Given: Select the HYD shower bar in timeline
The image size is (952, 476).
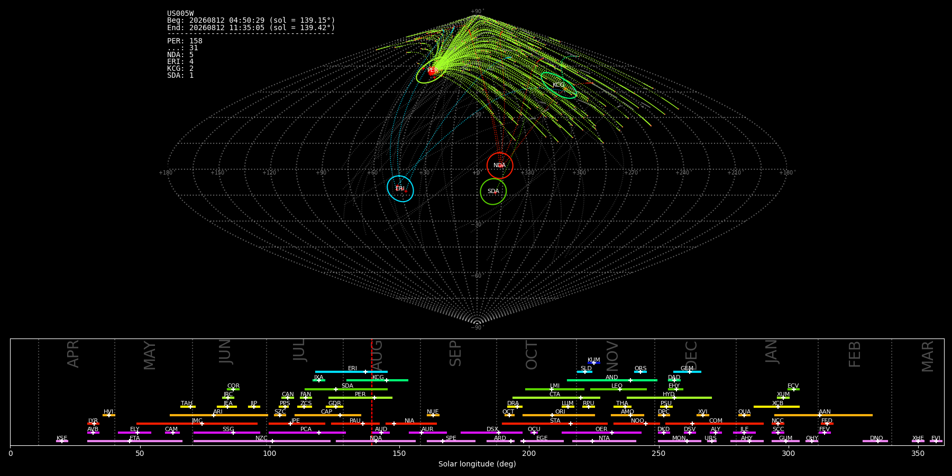Looking at the screenshot, I should (669, 398).
